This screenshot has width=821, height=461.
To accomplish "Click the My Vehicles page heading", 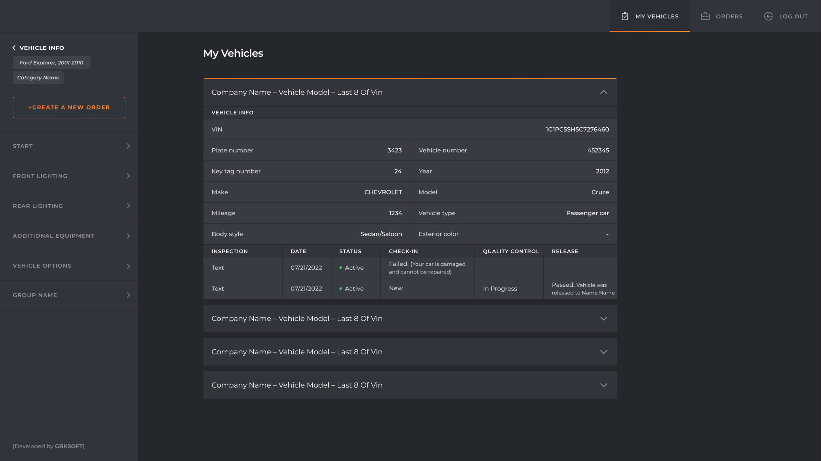I will [x=233, y=53].
